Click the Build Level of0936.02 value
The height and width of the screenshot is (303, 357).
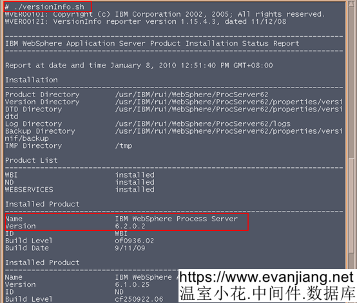[134, 241]
